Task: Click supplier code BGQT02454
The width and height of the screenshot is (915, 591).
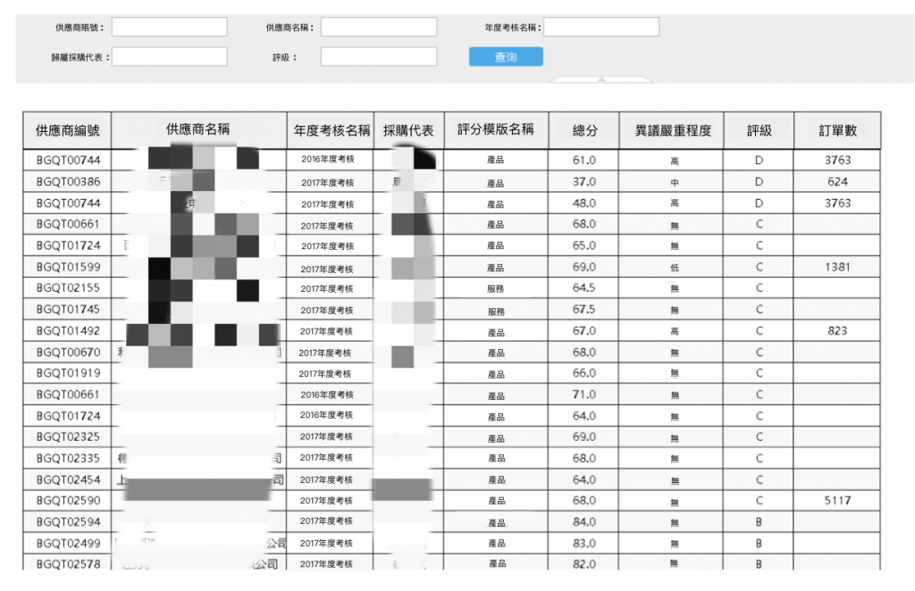Action: tap(68, 479)
